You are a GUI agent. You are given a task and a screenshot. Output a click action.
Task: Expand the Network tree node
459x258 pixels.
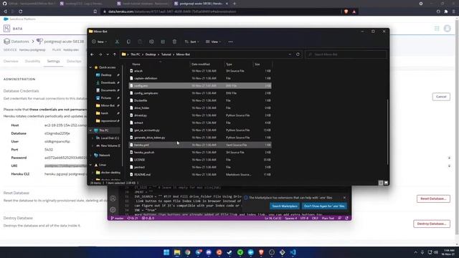(90, 156)
